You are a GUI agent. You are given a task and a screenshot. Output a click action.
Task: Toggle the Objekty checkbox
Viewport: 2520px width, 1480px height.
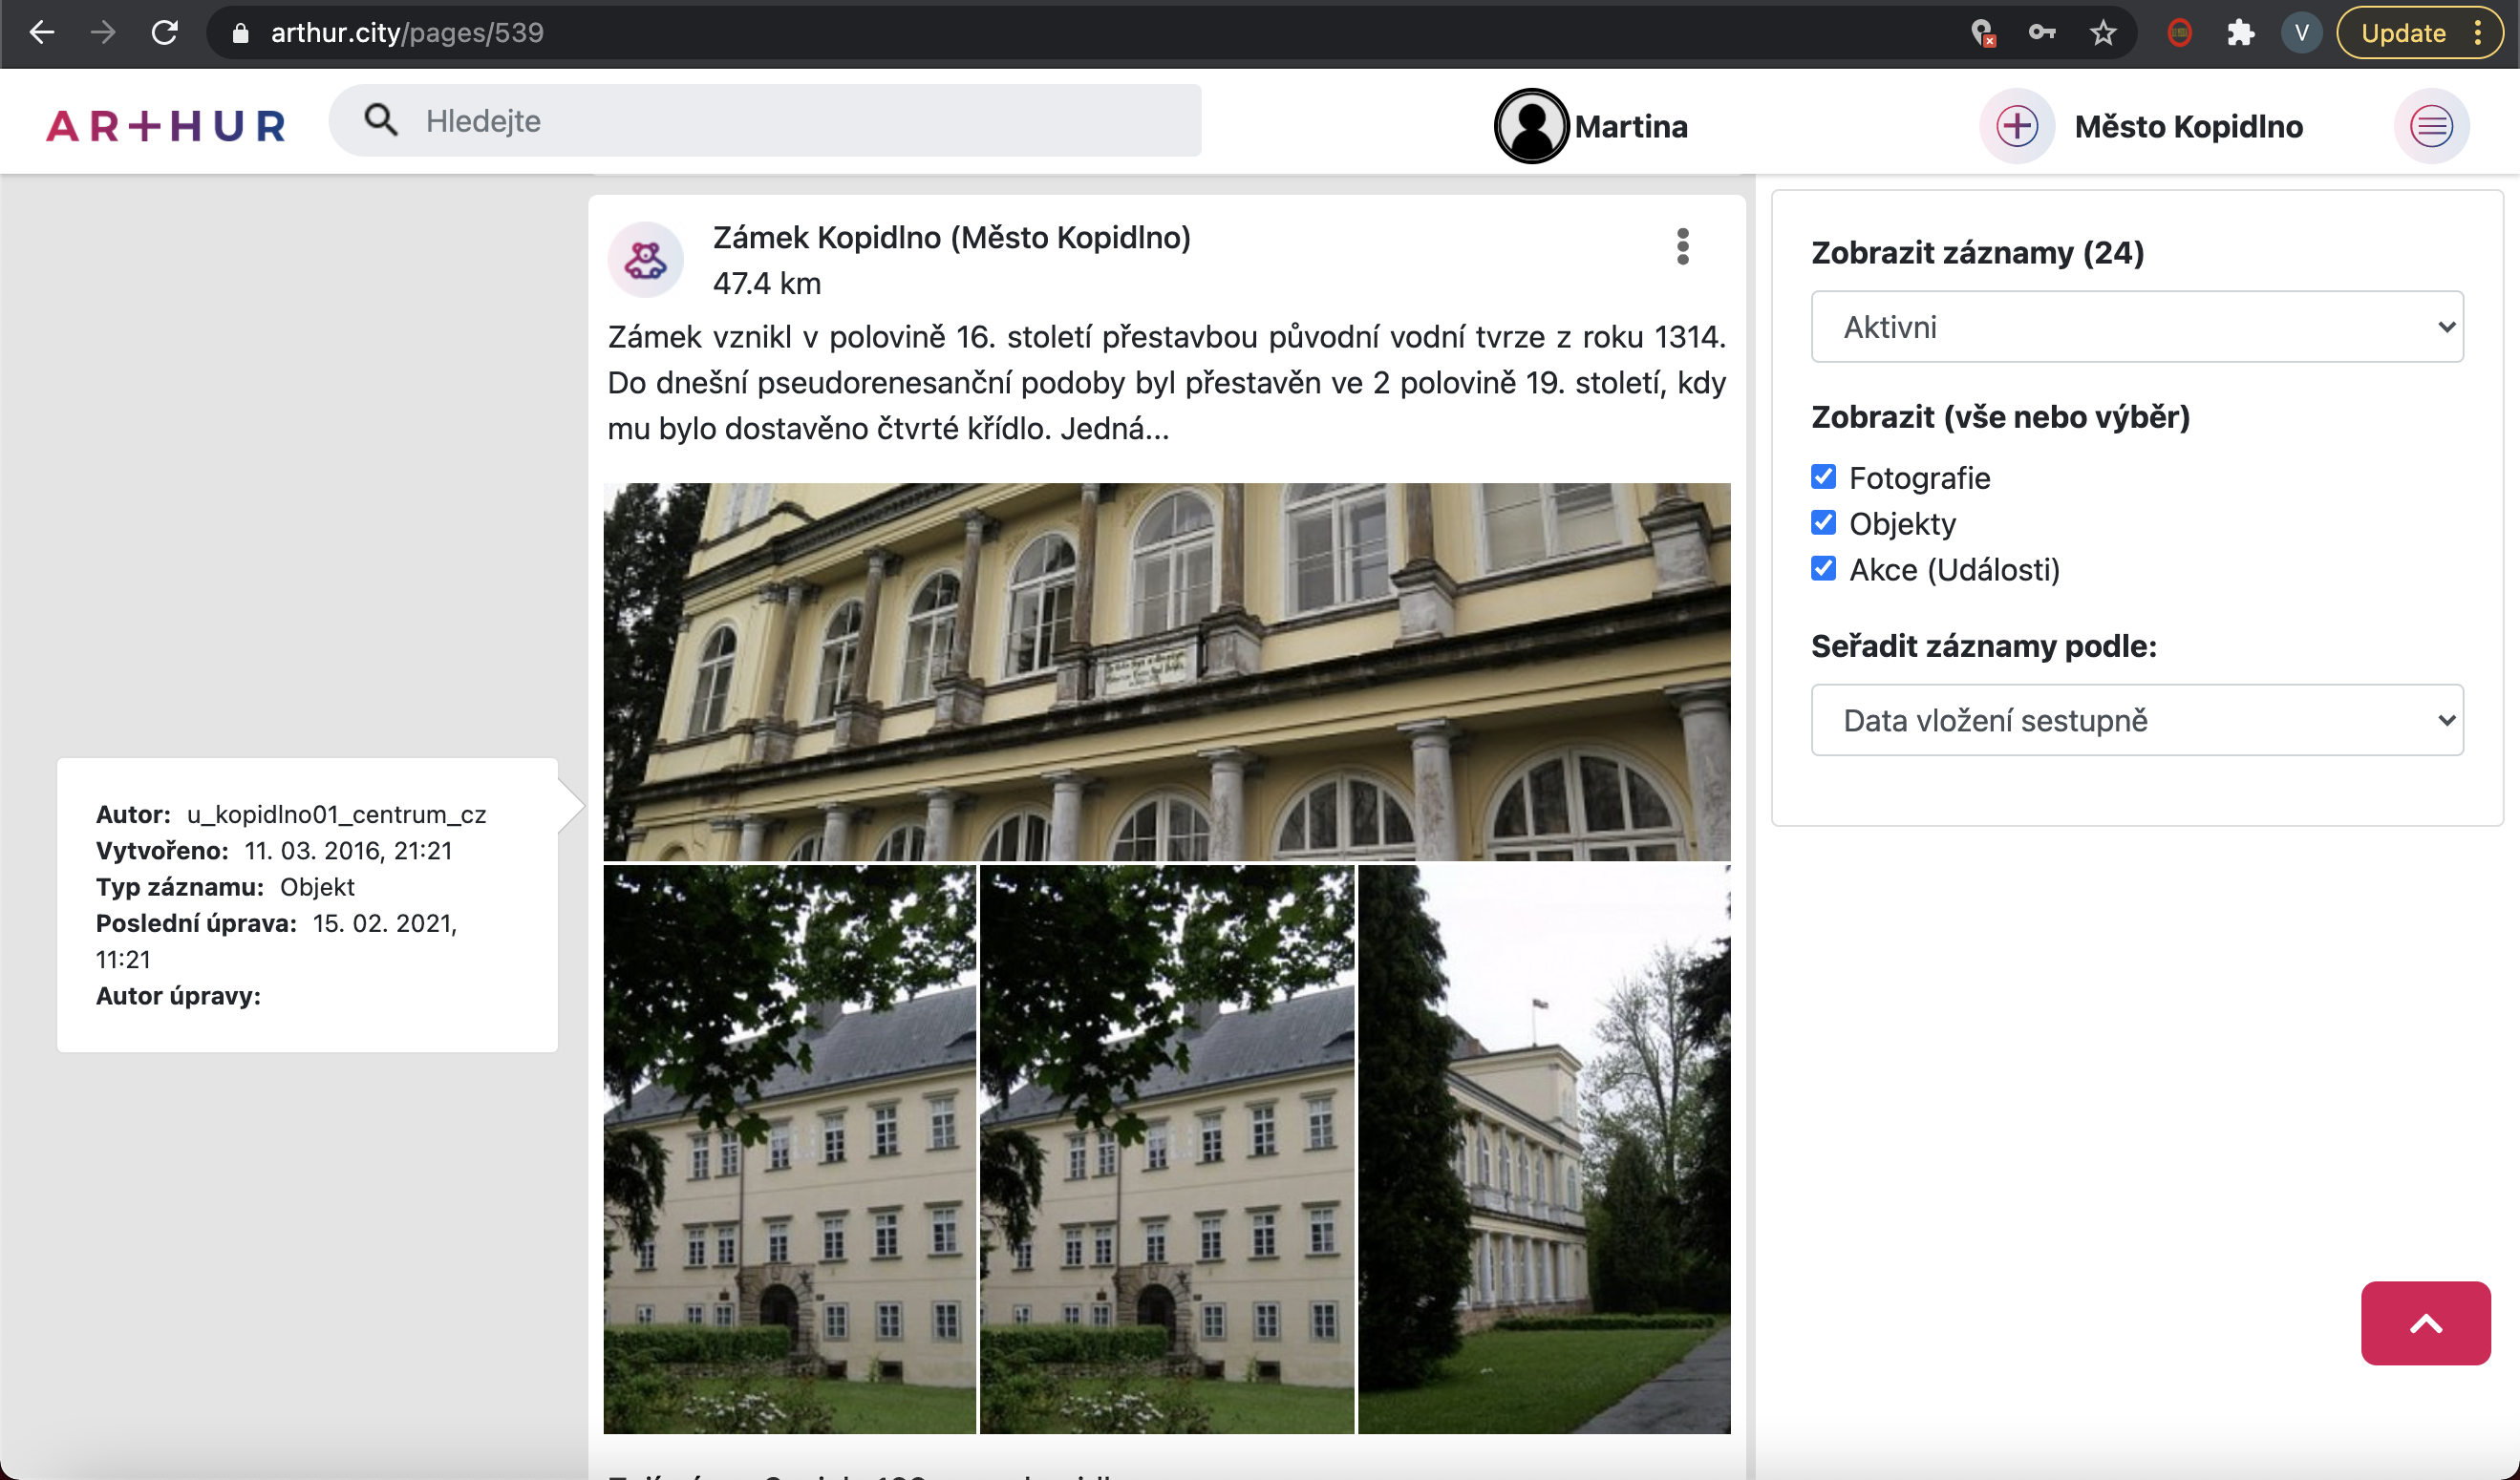[1823, 522]
